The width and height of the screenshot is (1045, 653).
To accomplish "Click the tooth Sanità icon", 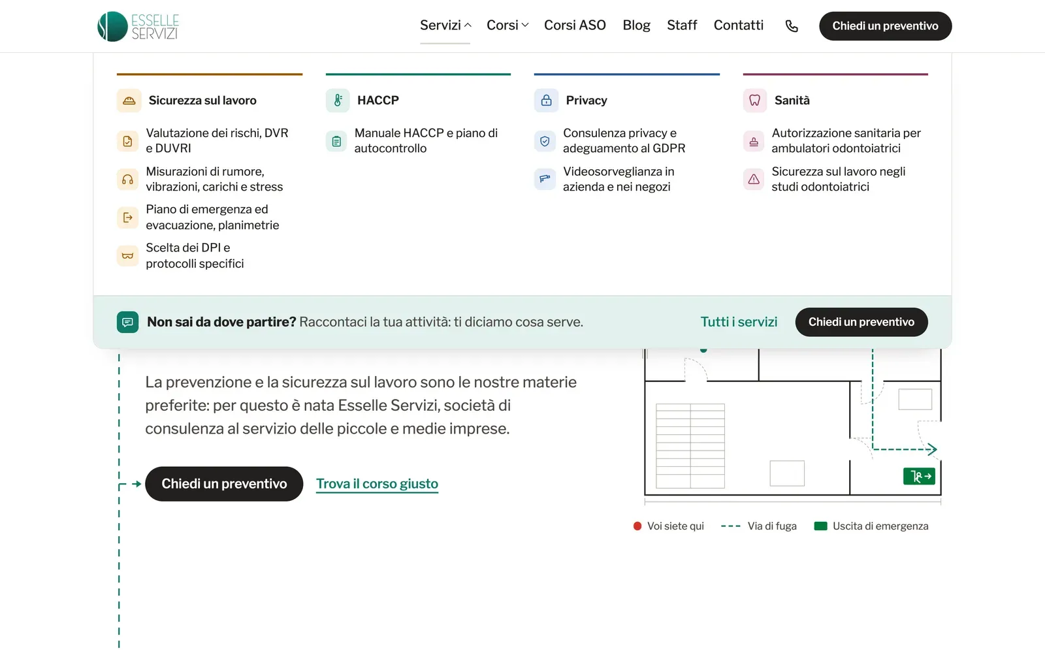I will click(754, 101).
